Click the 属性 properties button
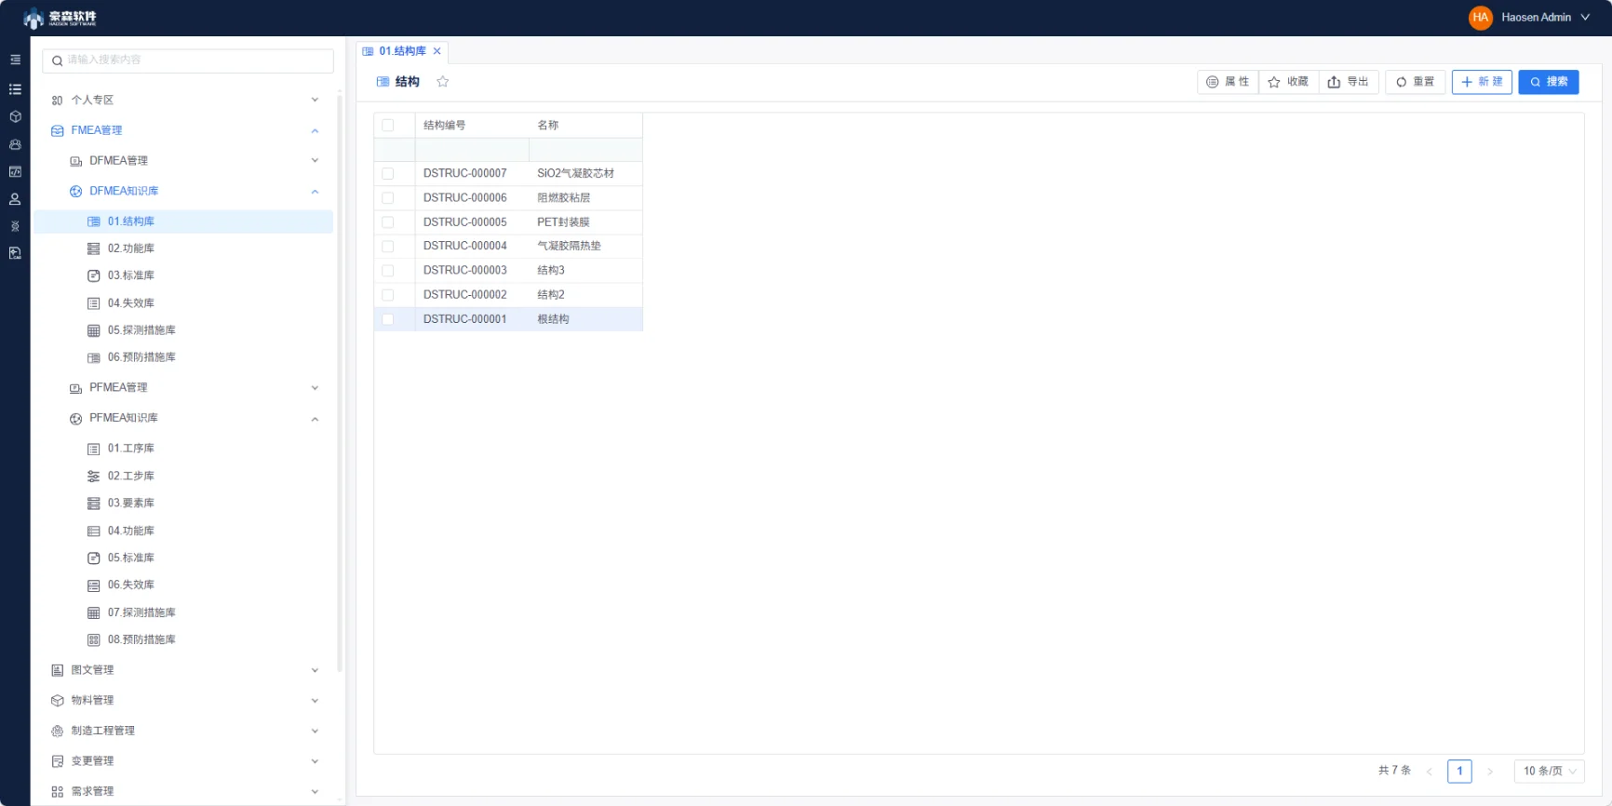Image resolution: width=1612 pixels, height=806 pixels. pos(1228,82)
